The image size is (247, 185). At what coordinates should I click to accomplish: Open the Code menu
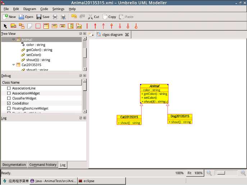[x=44, y=9]
